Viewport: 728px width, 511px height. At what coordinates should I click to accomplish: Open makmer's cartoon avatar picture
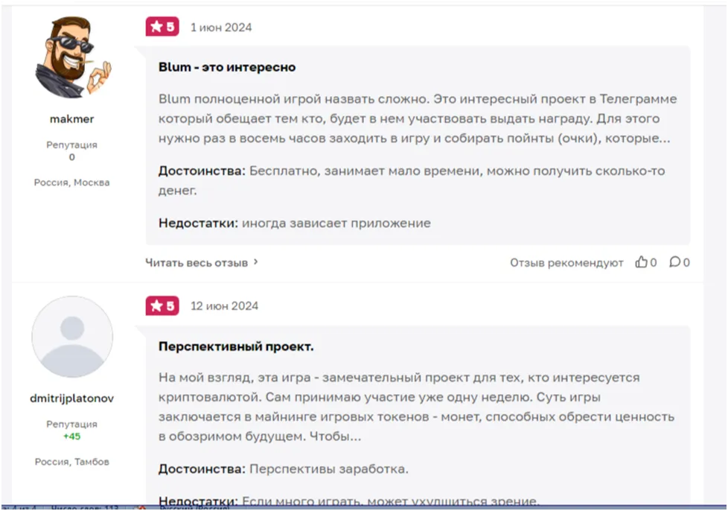(x=73, y=57)
